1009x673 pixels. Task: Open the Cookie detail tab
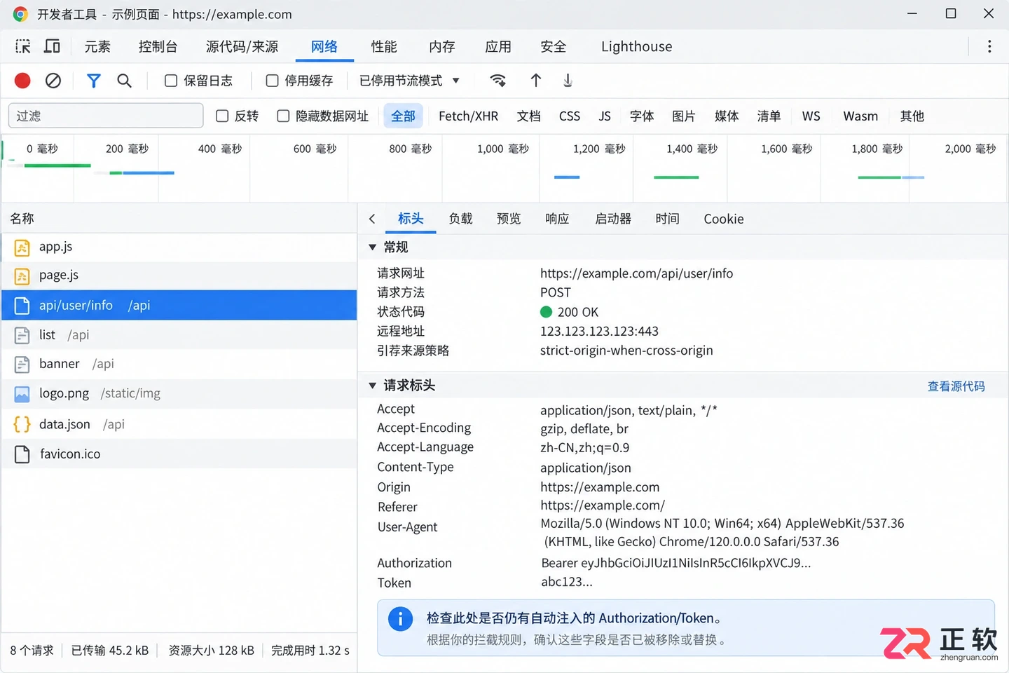click(724, 219)
